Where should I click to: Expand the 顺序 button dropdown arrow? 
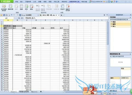[x=26, y=11]
